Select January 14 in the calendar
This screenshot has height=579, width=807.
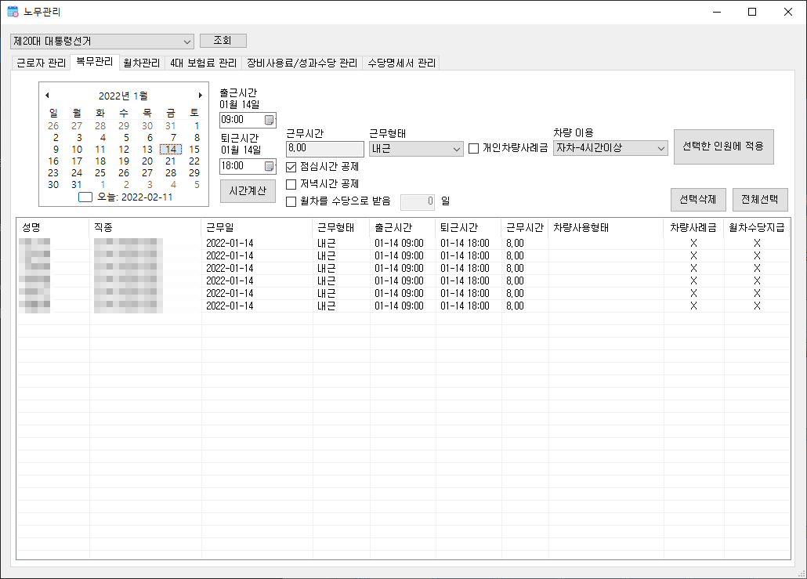[171, 150]
